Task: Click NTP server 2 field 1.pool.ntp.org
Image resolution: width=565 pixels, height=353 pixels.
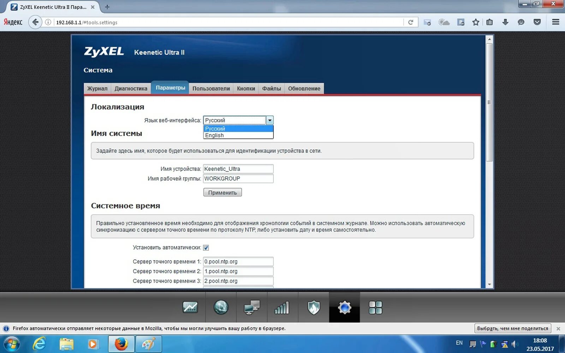Action: (238, 271)
